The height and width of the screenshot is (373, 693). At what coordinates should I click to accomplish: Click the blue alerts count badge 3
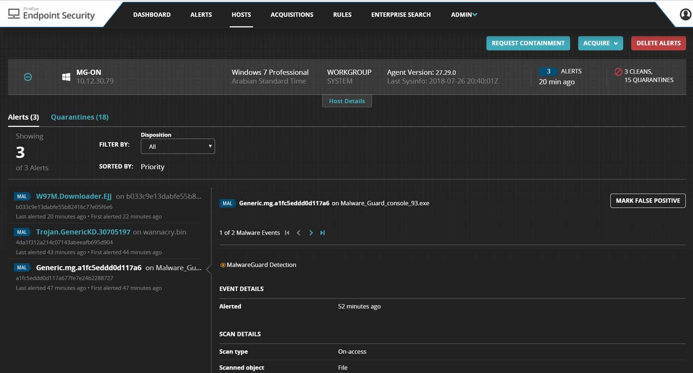(548, 71)
